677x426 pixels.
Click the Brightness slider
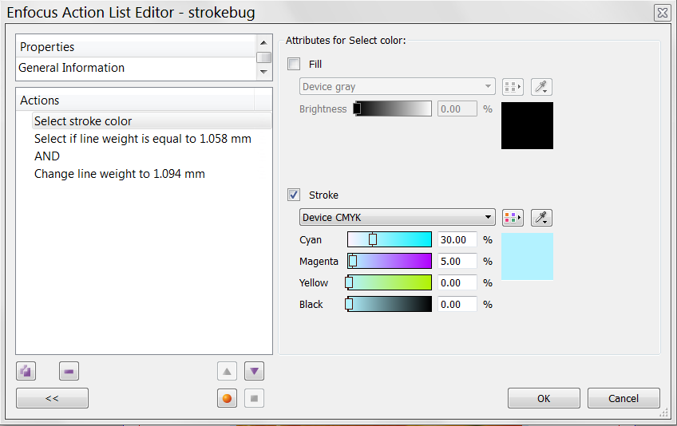(393, 108)
